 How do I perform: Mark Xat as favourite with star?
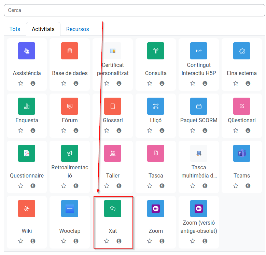[107, 241]
